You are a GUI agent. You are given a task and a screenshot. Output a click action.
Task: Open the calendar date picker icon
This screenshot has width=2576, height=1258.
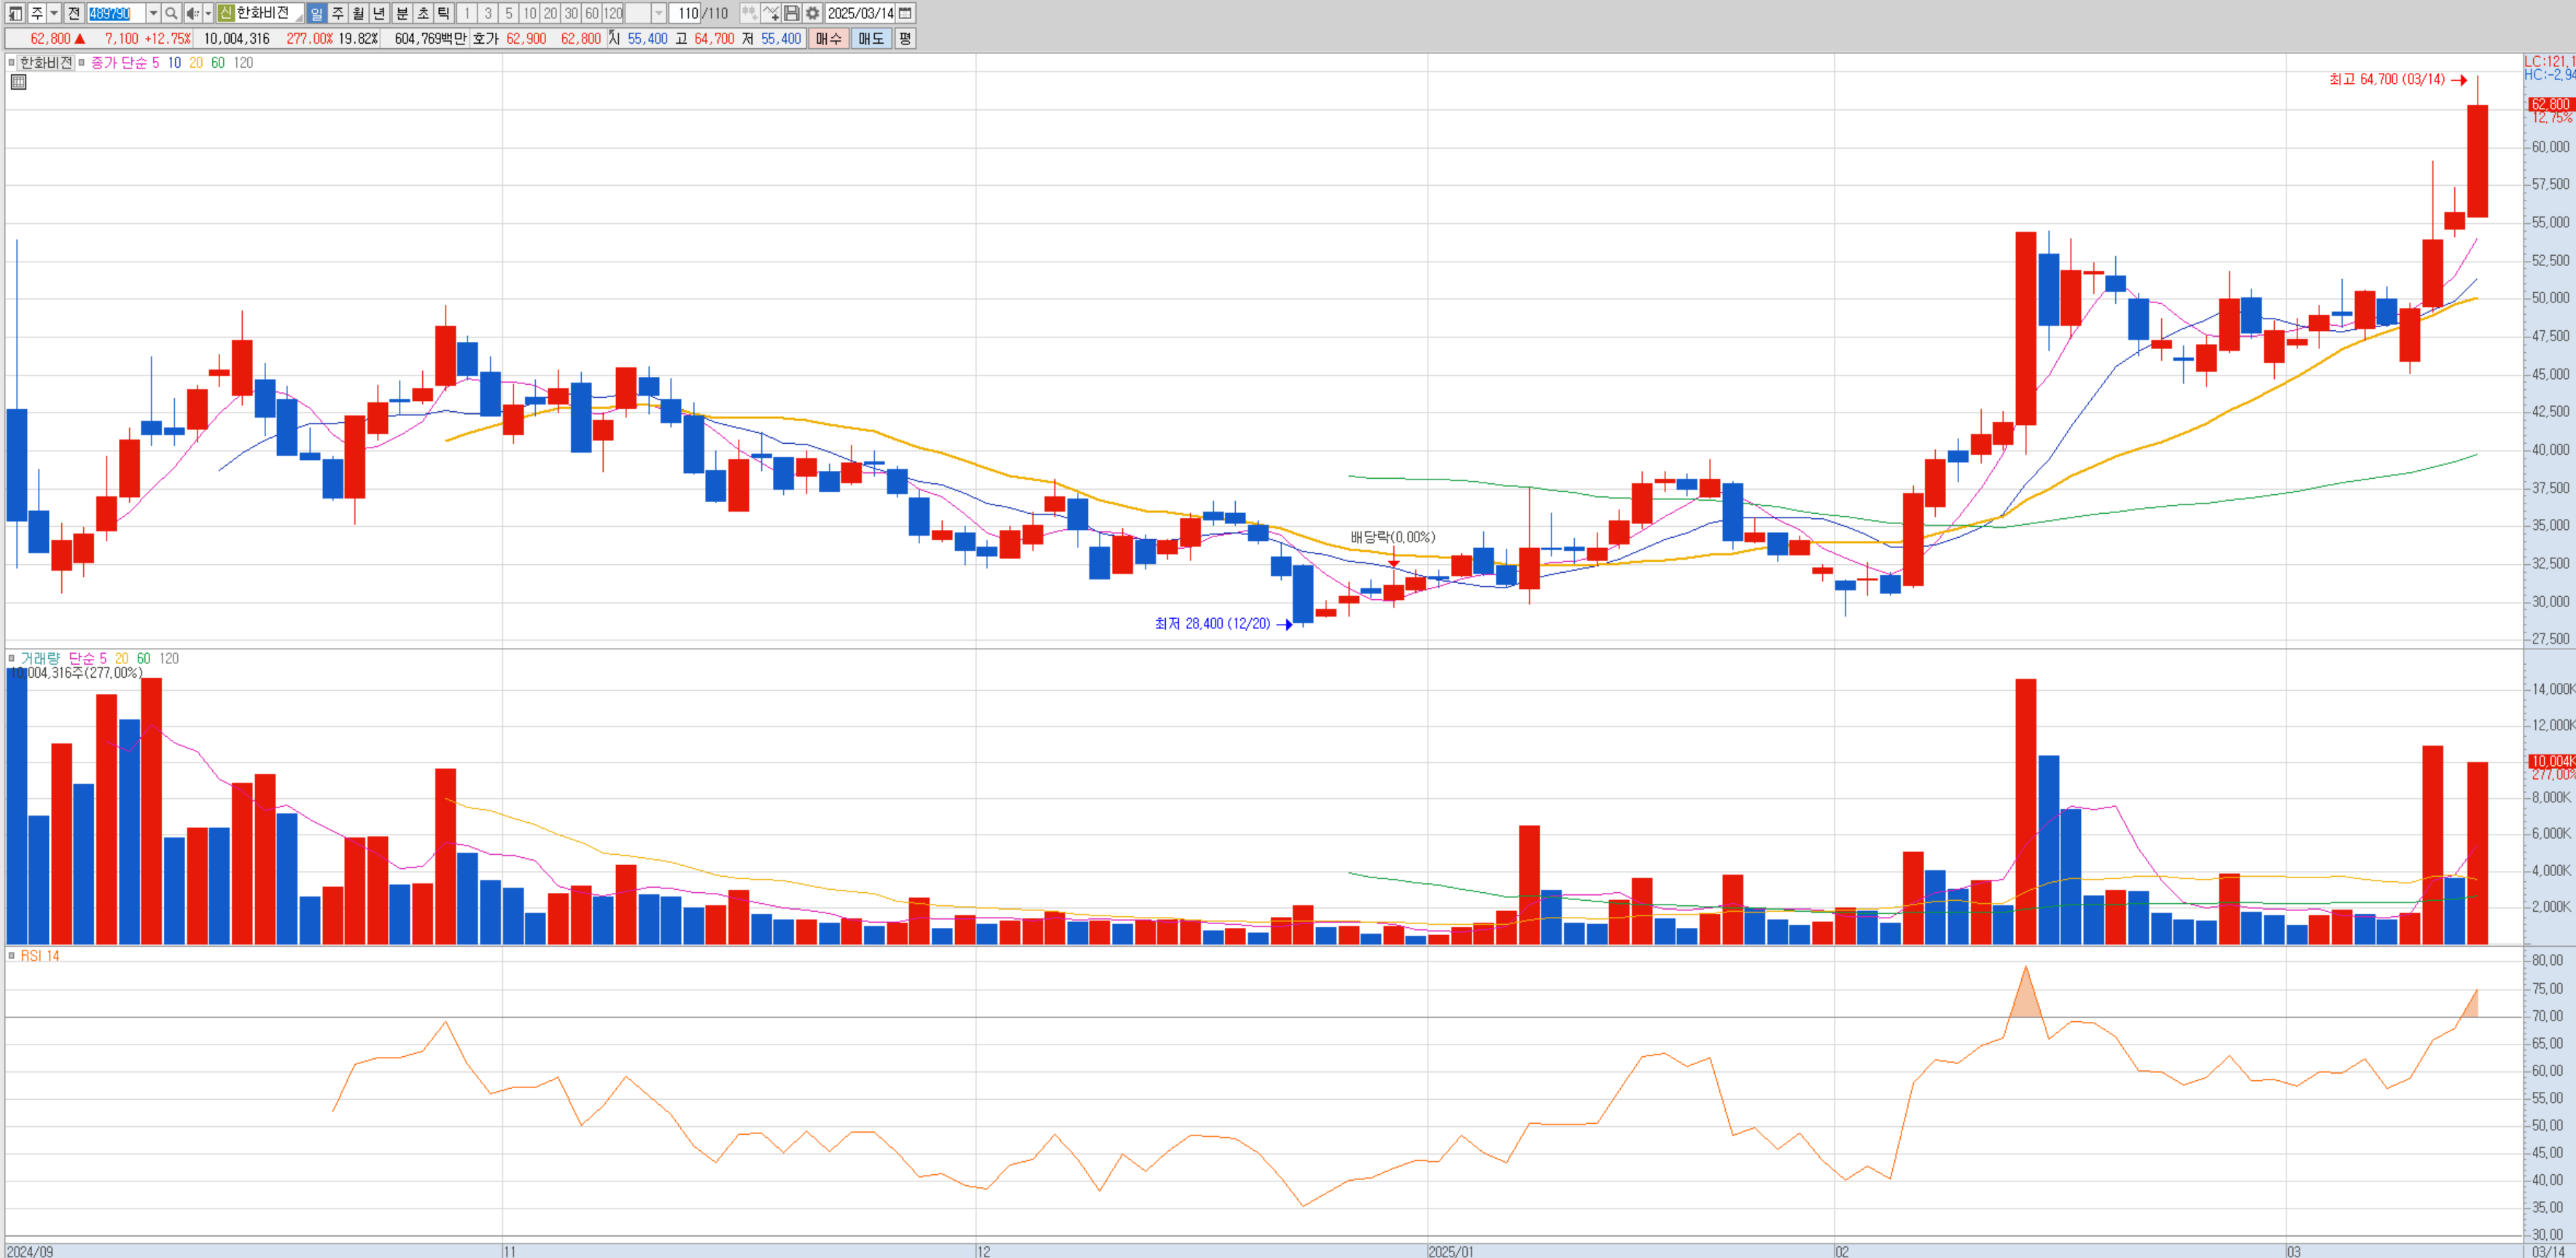coord(905,13)
